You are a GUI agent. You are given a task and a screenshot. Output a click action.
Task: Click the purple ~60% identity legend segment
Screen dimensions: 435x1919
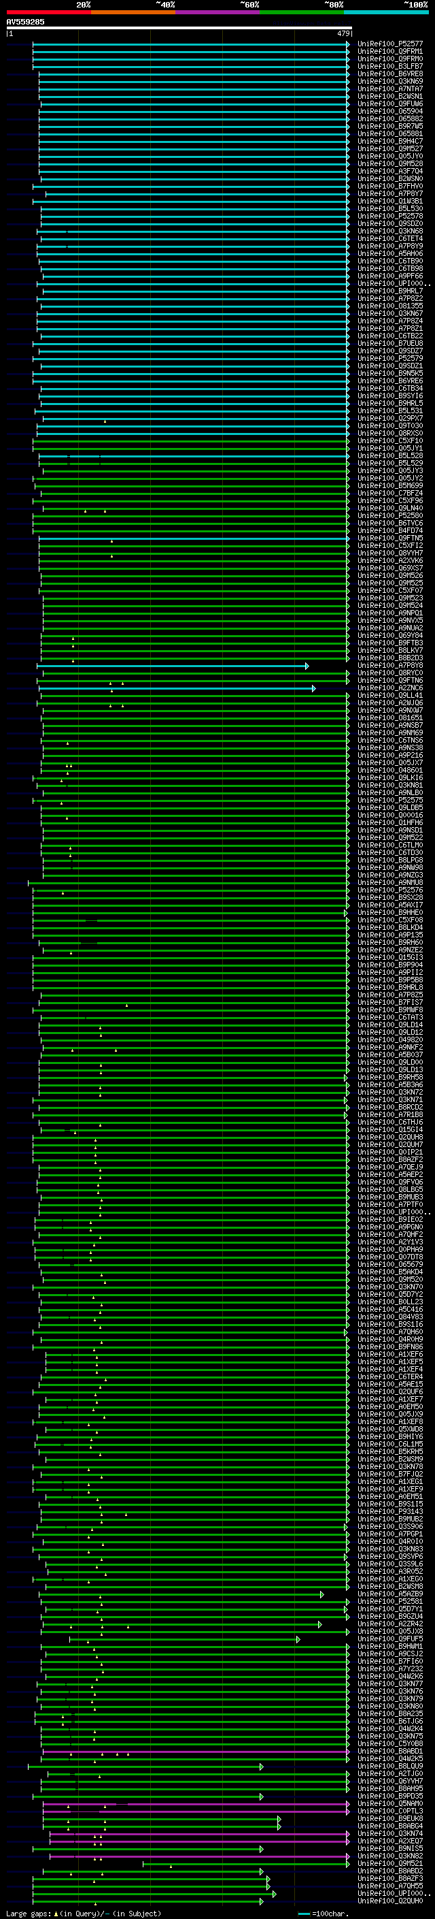(218, 12)
